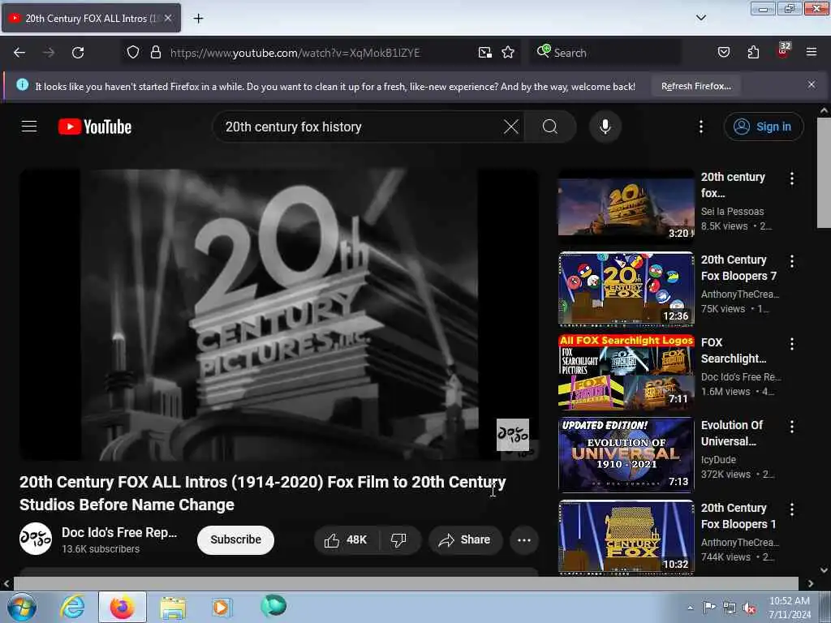Open Doc Ido's Free Rep... channel name
Viewport: 831px width, 623px height.
[x=119, y=532]
